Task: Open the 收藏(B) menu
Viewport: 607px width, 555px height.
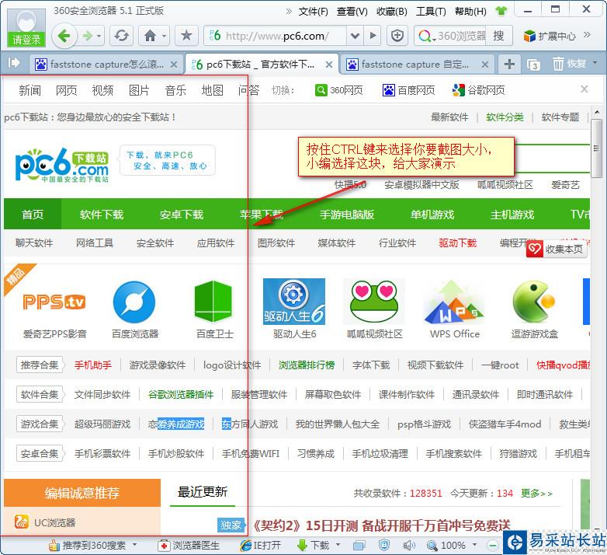Action: [392, 12]
